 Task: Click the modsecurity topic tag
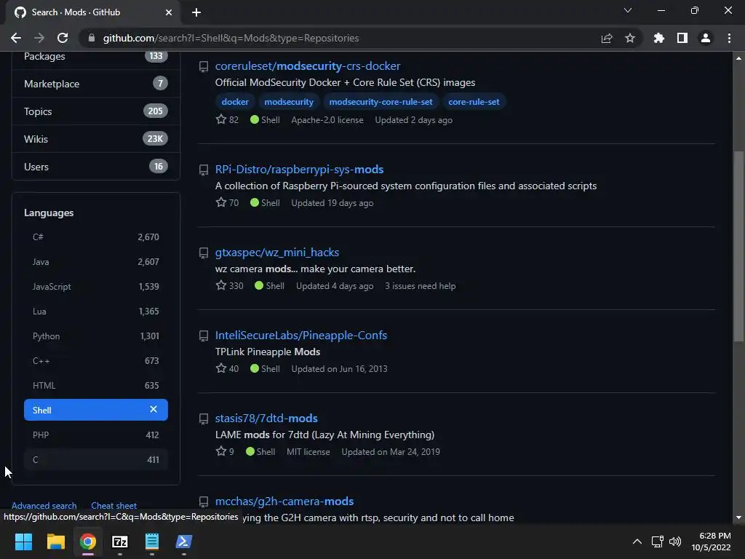click(x=289, y=102)
